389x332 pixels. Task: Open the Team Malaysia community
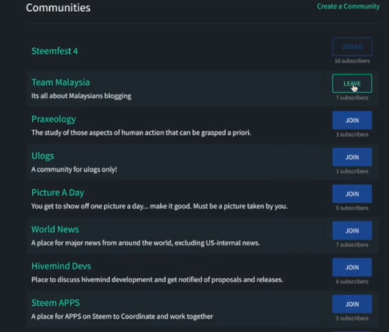click(61, 83)
